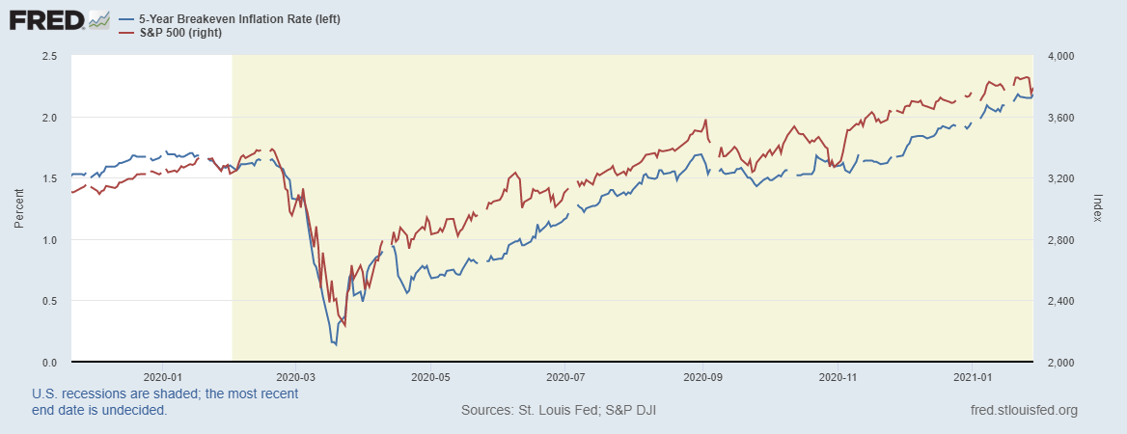Click the Index right axis title

[x=1098, y=208]
